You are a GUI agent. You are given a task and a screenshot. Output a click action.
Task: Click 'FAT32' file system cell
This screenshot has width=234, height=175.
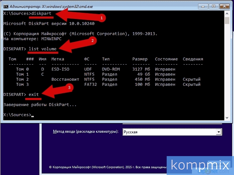tap(91, 84)
